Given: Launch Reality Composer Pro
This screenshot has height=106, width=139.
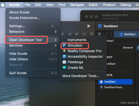Looking at the screenshot, I should [x=83, y=51].
